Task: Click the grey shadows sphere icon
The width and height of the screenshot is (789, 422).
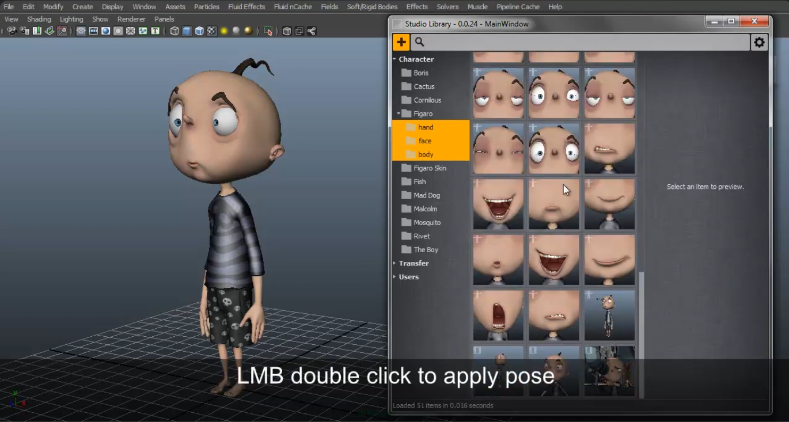Action: click(x=236, y=31)
